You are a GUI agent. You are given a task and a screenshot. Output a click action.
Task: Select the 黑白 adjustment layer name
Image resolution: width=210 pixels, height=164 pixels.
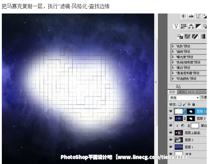pyautogui.click(x=203, y=126)
